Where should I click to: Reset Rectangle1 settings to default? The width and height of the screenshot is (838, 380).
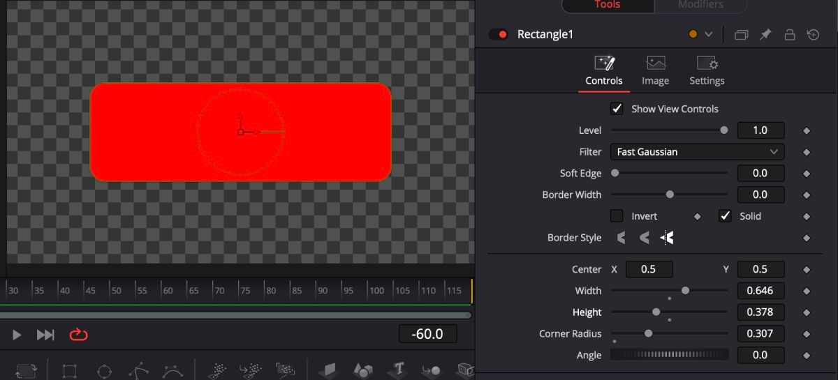click(x=814, y=34)
